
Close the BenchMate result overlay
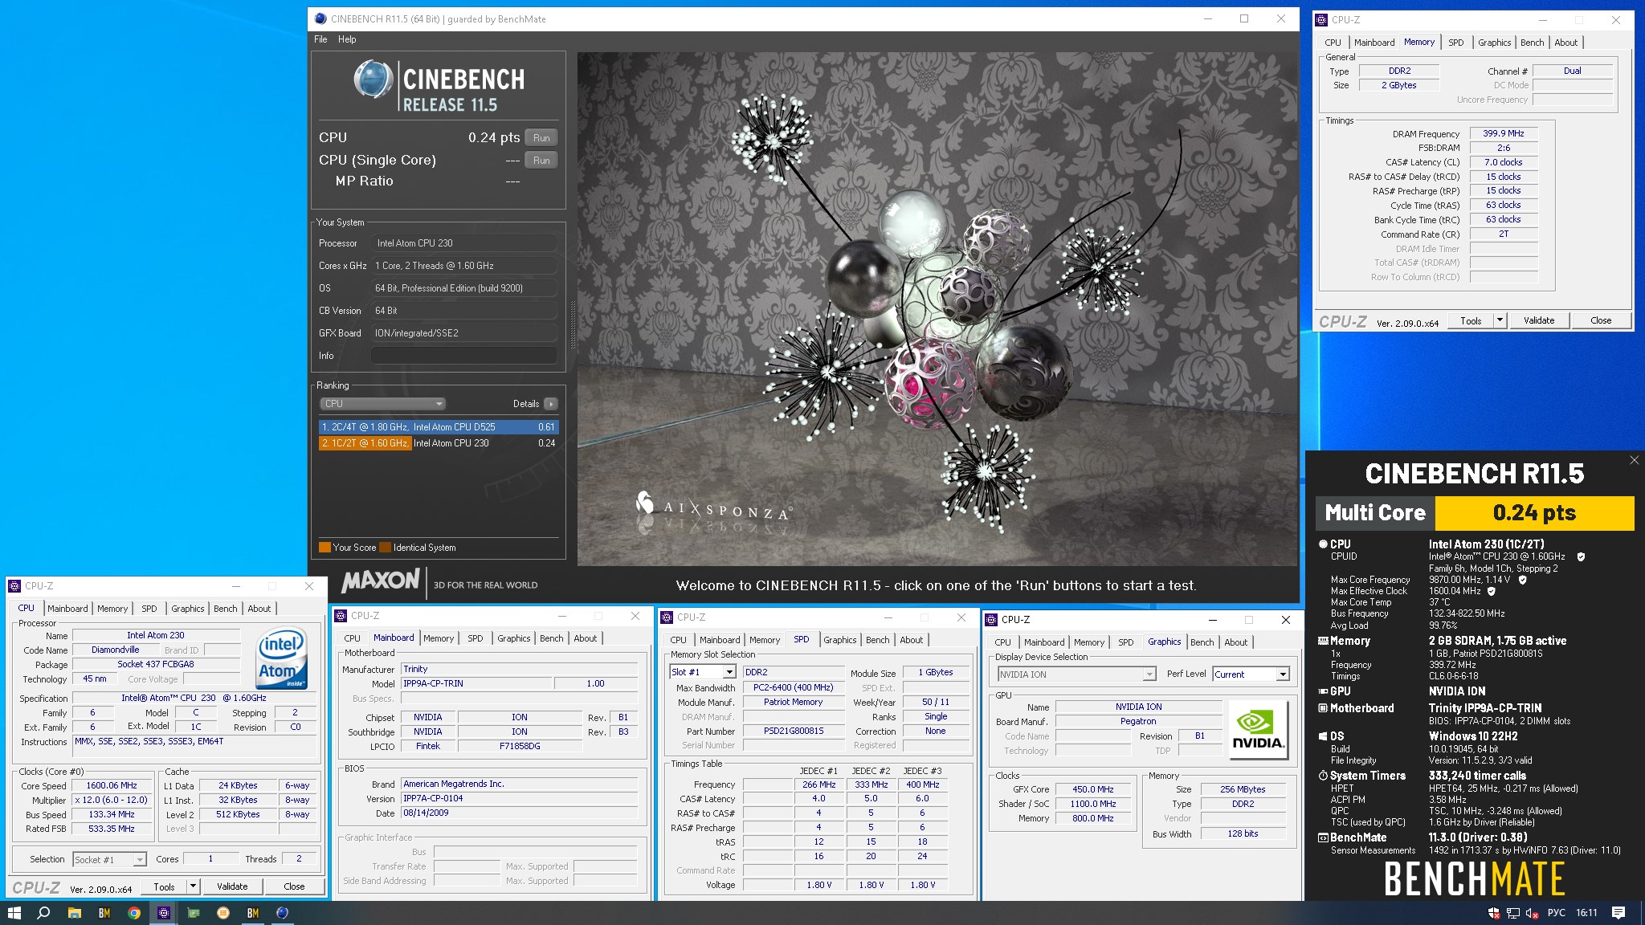coord(1634,460)
